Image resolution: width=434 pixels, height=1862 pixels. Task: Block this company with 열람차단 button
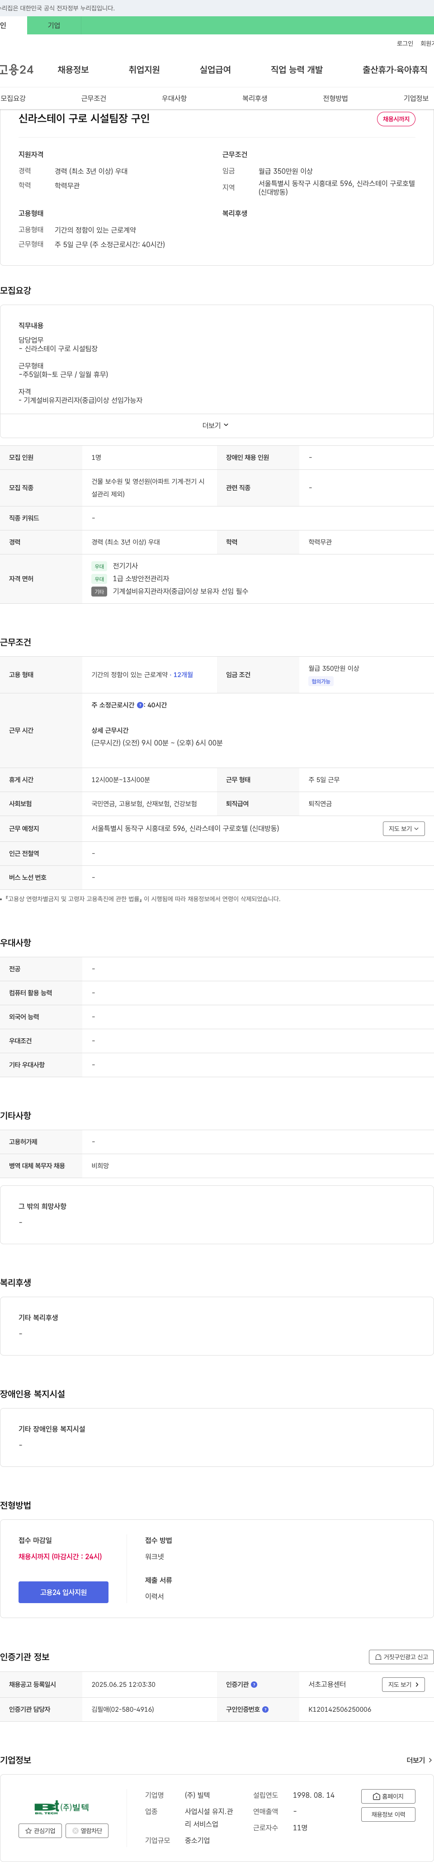coord(87,1831)
